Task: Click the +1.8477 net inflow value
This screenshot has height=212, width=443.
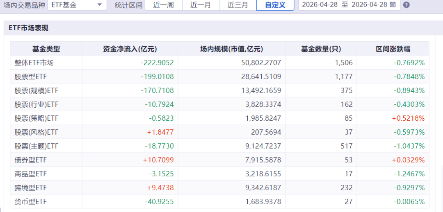Action: tap(160, 132)
